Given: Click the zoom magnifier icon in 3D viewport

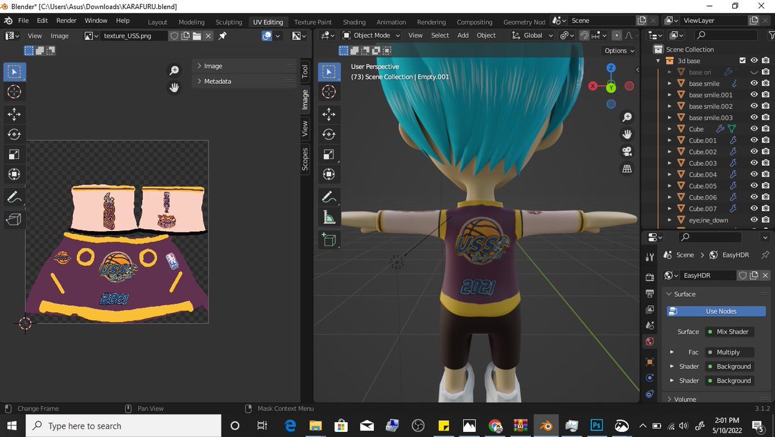Looking at the screenshot, I should (x=626, y=117).
